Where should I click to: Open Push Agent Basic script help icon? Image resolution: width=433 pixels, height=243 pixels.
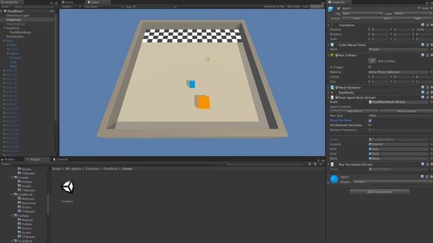[422, 97]
